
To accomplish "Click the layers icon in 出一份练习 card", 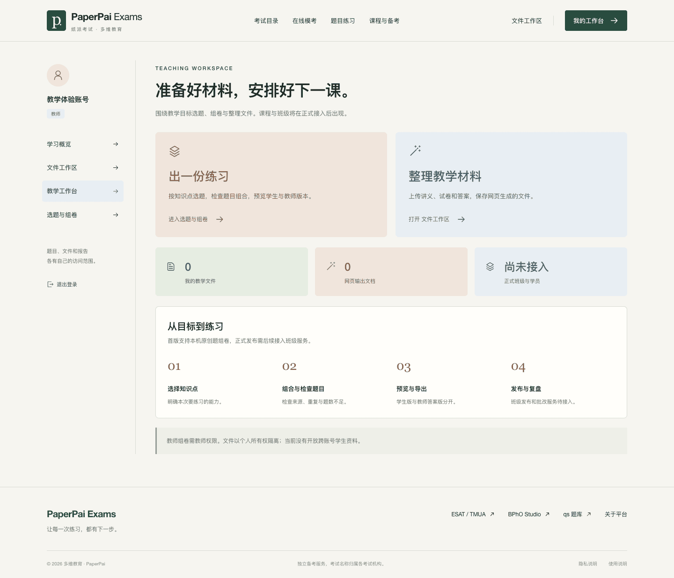I will pyautogui.click(x=175, y=151).
